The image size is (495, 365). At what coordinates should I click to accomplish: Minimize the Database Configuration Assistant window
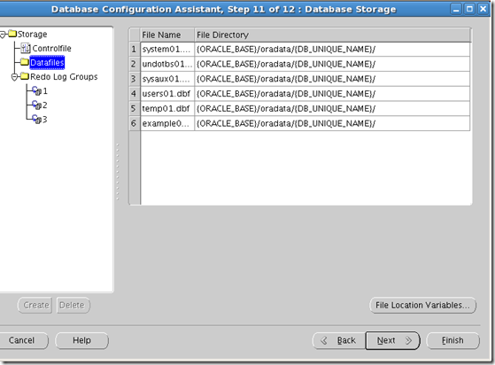[x=456, y=9]
